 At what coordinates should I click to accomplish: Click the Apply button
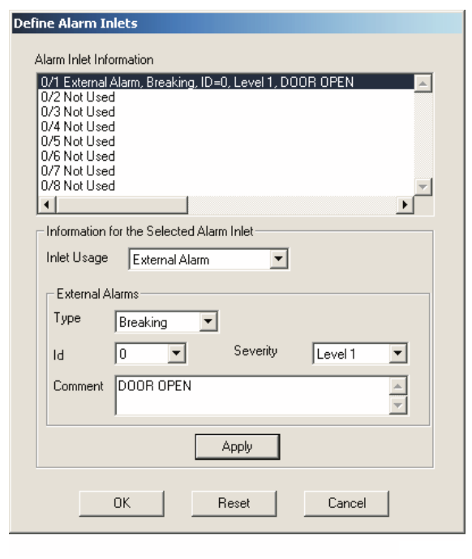[238, 447]
